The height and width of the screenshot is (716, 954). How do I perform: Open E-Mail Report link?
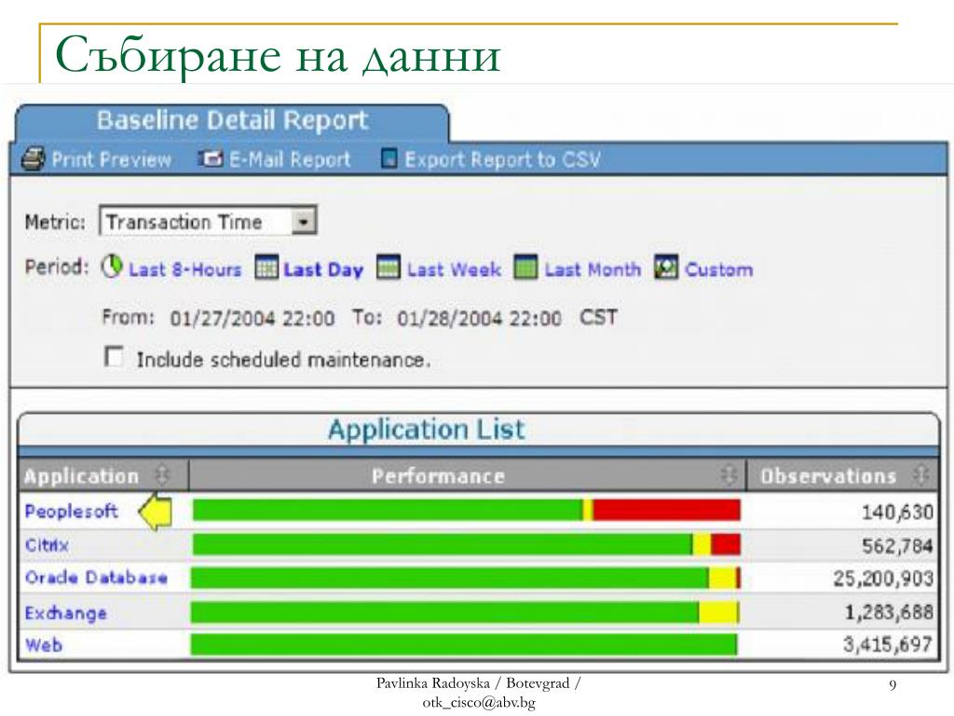click(290, 159)
